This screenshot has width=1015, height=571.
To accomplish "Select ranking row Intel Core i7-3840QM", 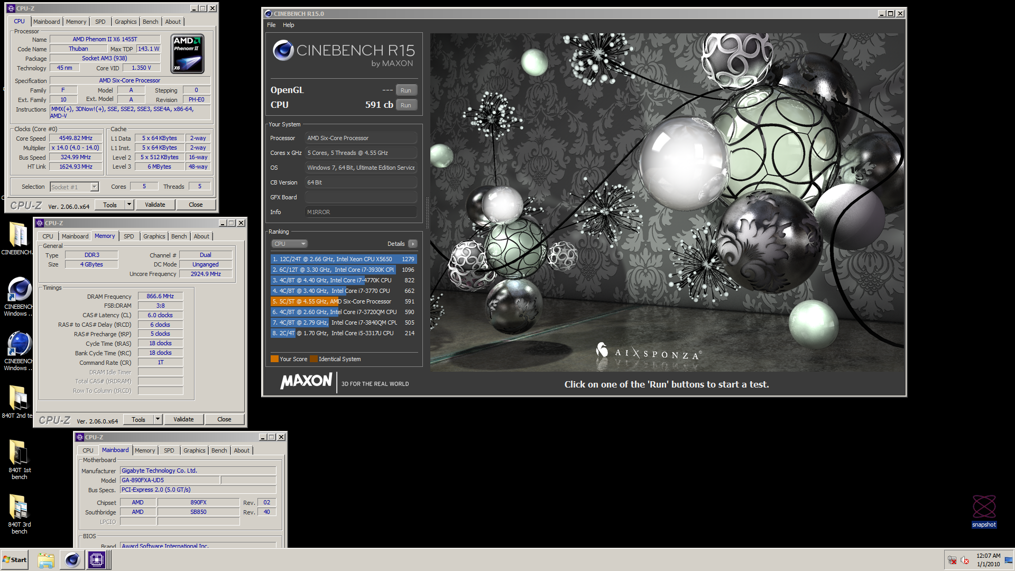I will (344, 323).
